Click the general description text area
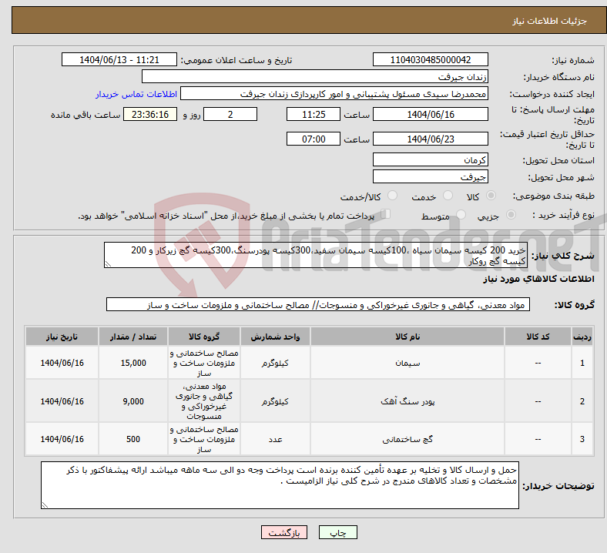This screenshot has width=607, height=553. click(x=316, y=256)
